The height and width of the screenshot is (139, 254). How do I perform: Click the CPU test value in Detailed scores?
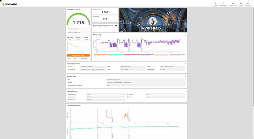[165, 97]
